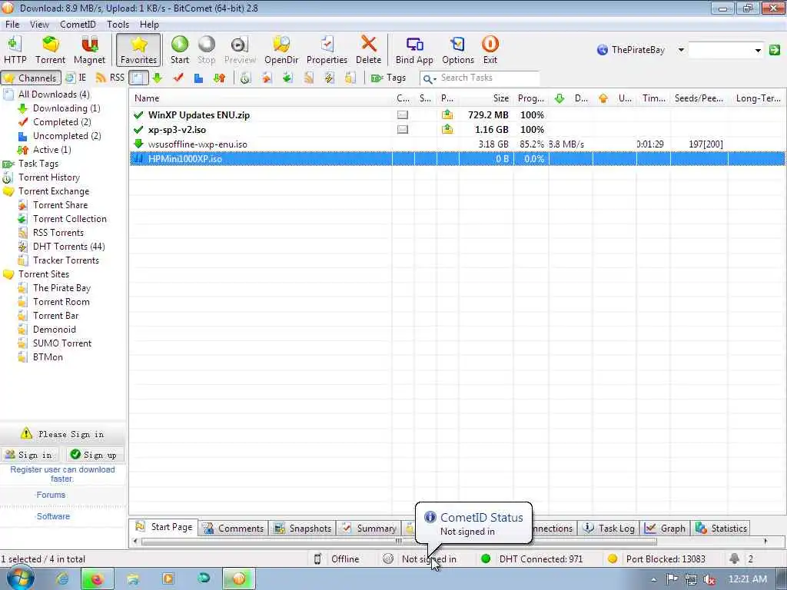Switch to the Graph tab
Screen dimensions: 787x590
pyautogui.click(x=666, y=529)
